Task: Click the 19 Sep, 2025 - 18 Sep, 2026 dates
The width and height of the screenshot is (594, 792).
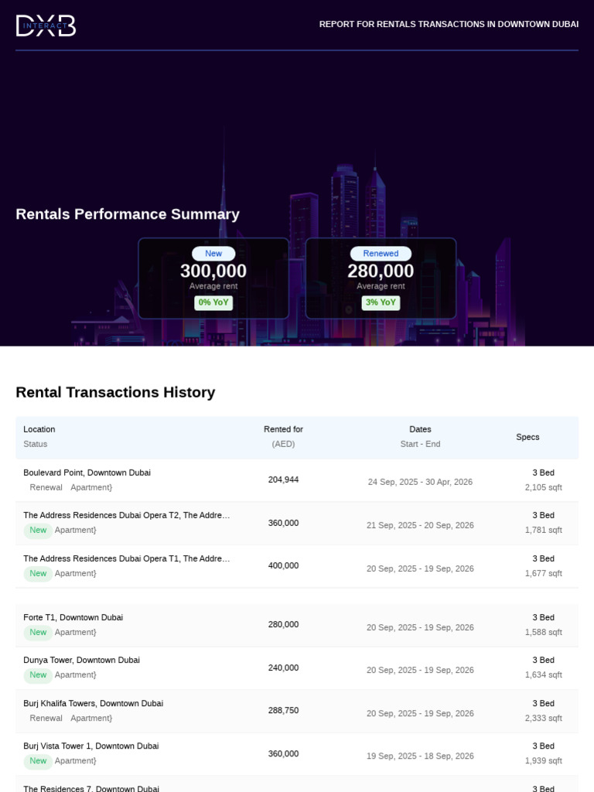Action: 420,756
